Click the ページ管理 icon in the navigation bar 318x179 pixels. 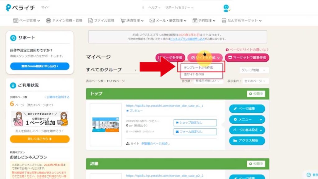click(x=16, y=21)
